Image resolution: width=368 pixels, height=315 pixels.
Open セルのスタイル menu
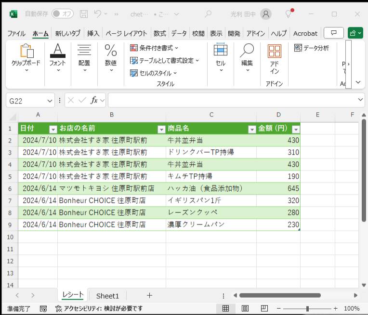153,73
